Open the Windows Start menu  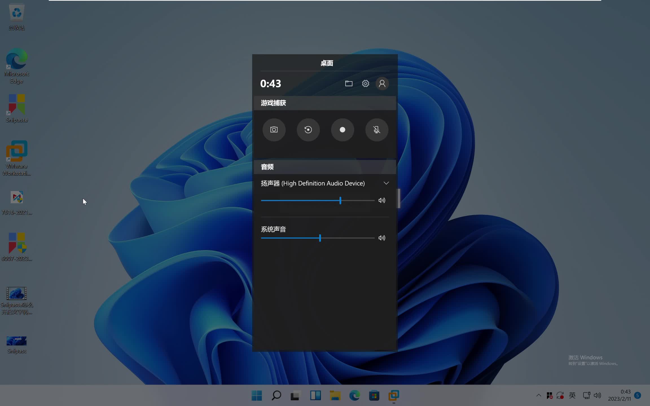(256, 395)
